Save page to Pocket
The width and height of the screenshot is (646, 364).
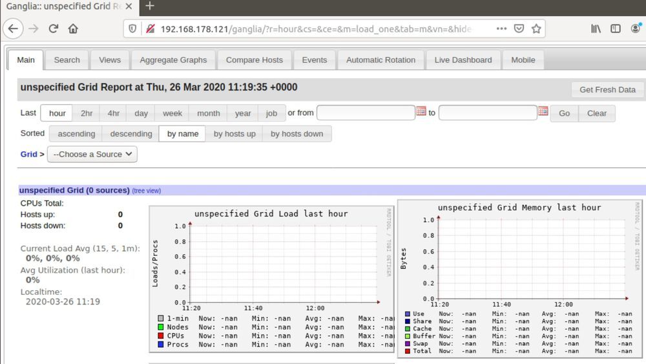(x=519, y=29)
